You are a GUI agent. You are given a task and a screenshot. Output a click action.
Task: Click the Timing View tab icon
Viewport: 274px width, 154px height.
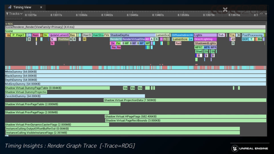(x=9, y=7)
